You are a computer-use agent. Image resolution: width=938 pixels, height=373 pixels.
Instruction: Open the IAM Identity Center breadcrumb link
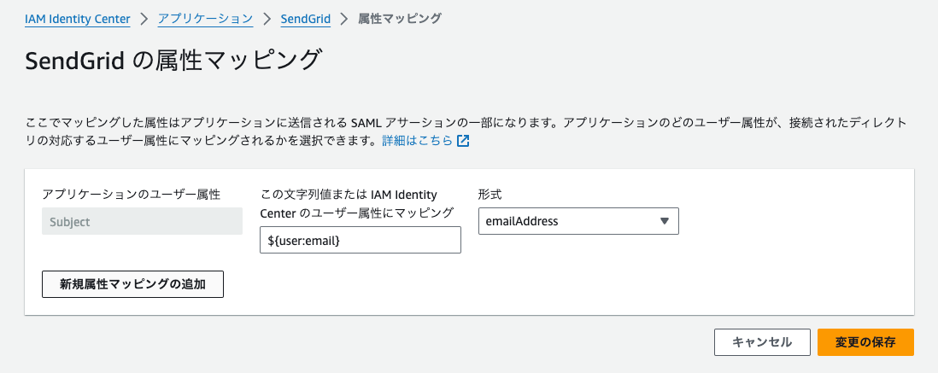coord(78,19)
